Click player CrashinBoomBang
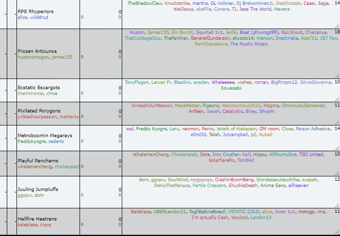Image resolution: width=340 pixels, height=236 pixels. point(234,180)
